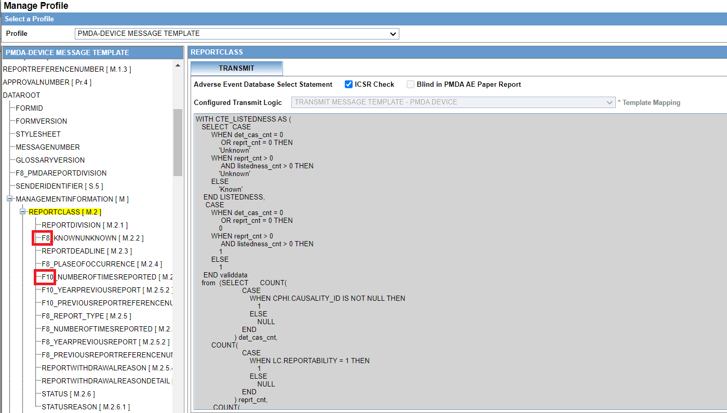Viewport: 727px width, 413px height.
Task: Select the highlighted F8 marker beside KNOWNUNKNOWN
Action: [x=42, y=237]
